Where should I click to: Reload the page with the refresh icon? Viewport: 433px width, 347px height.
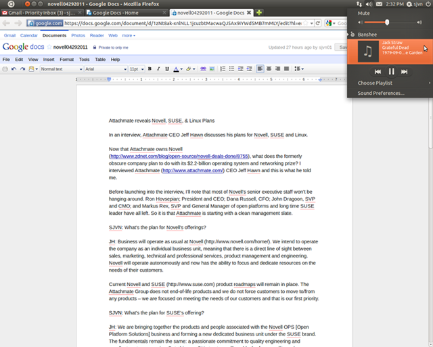pos(318,23)
